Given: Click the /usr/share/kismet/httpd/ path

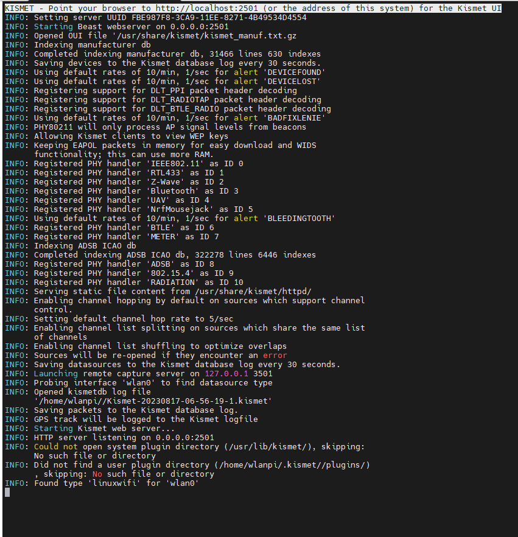Looking at the screenshot, I should [x=253, y=292].
